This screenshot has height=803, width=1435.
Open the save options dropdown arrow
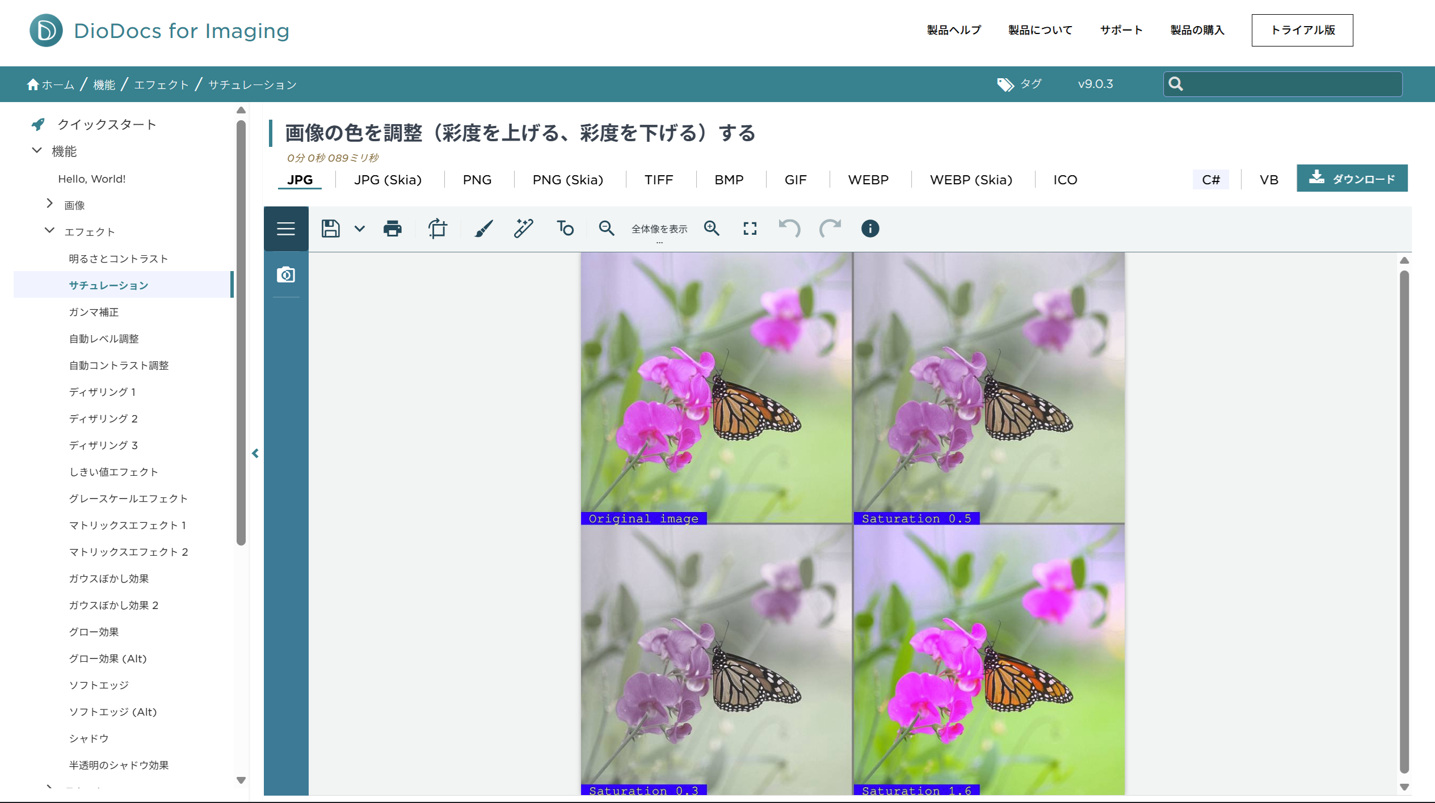coord(360,229)
